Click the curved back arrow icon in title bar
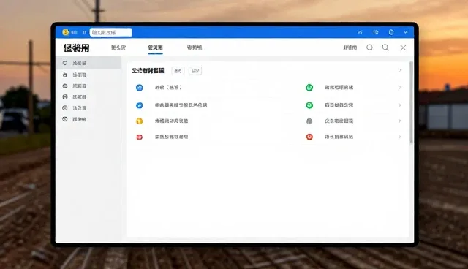The height and width of the screenshot is (269, 468). click(360, 32)
